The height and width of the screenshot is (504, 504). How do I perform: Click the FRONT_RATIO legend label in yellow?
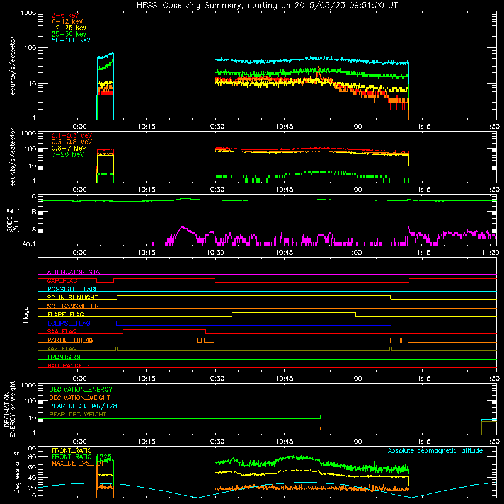[72, 450]
